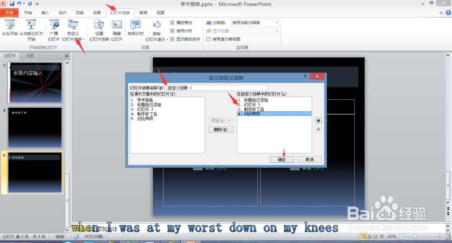The height and width of the screenshot is (243, 452).
Task: Click the Undo icon in quick access toolbar
Action: coord(19,4)
